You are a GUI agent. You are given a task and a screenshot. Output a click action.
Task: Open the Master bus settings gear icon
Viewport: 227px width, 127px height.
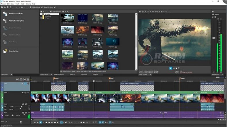click(213, 12)
